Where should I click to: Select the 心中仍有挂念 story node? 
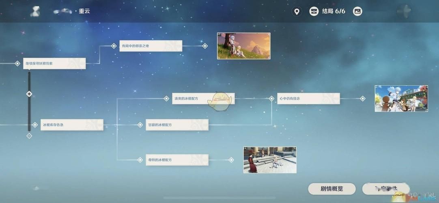point(308,99)
